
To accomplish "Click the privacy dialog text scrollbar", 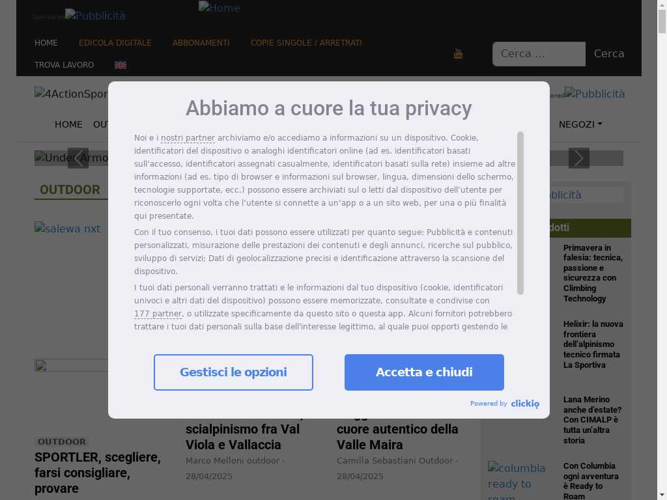I will [x=520, y=213].
